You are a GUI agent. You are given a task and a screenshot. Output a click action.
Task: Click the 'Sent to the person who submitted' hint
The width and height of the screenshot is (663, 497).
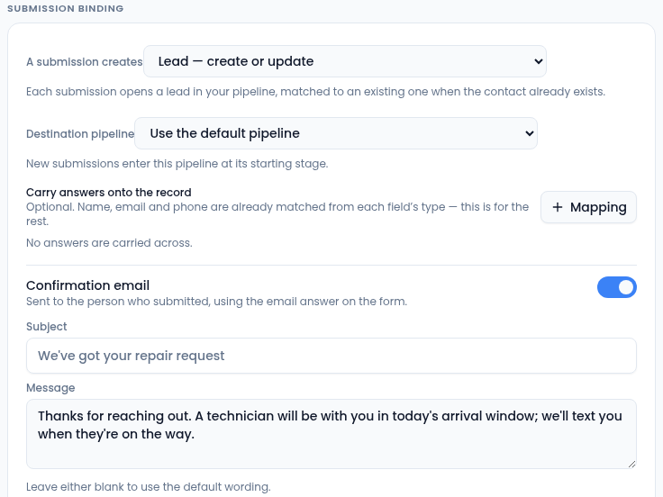click(216, 302)
